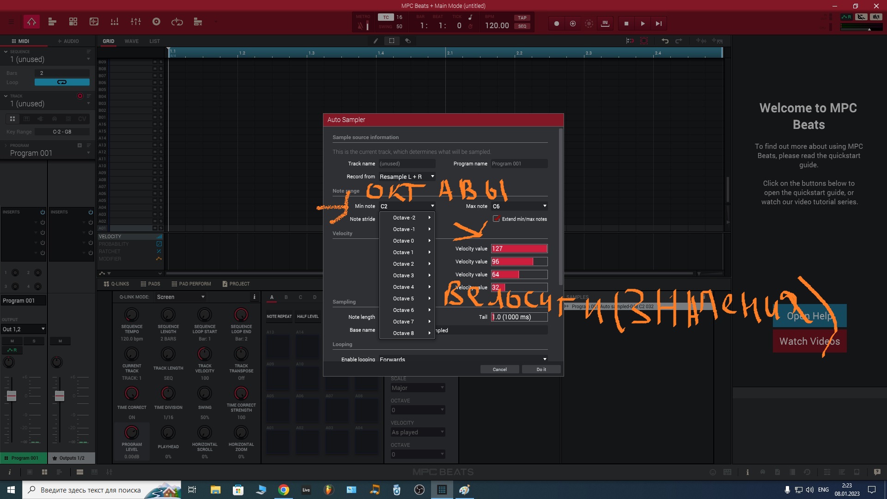Select the eraser tool in grid toolbar

coord(408,41)
